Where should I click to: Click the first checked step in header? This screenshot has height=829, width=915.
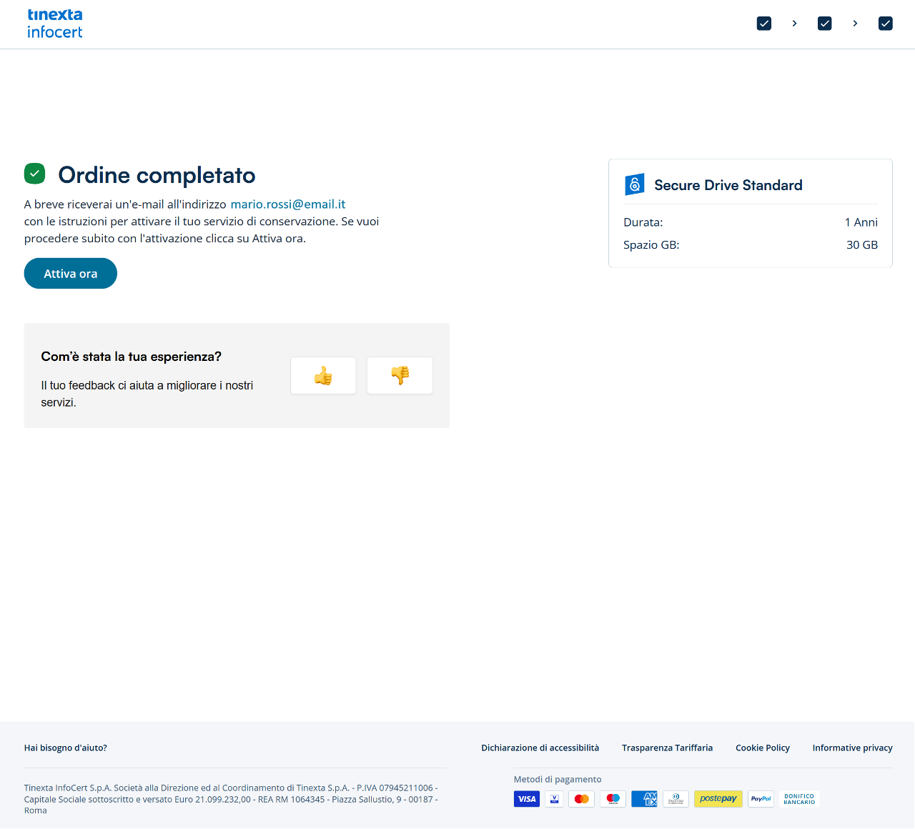[764, 24]
